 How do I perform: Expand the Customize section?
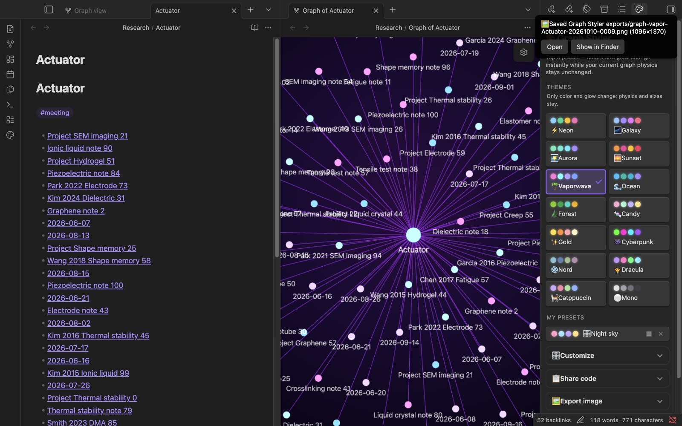[x=607, y=356]
